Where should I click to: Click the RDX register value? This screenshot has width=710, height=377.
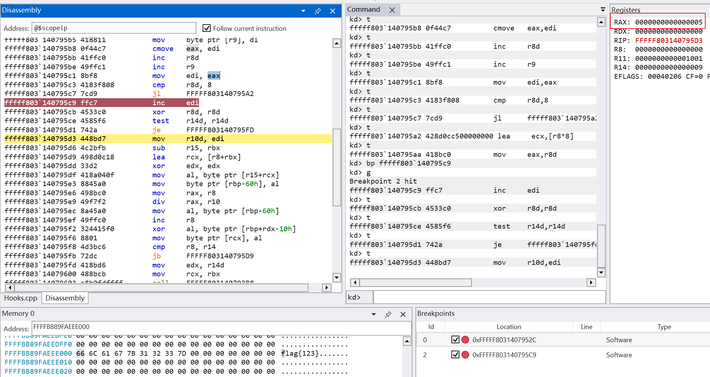pyautogui.click(x=669, y=31)
